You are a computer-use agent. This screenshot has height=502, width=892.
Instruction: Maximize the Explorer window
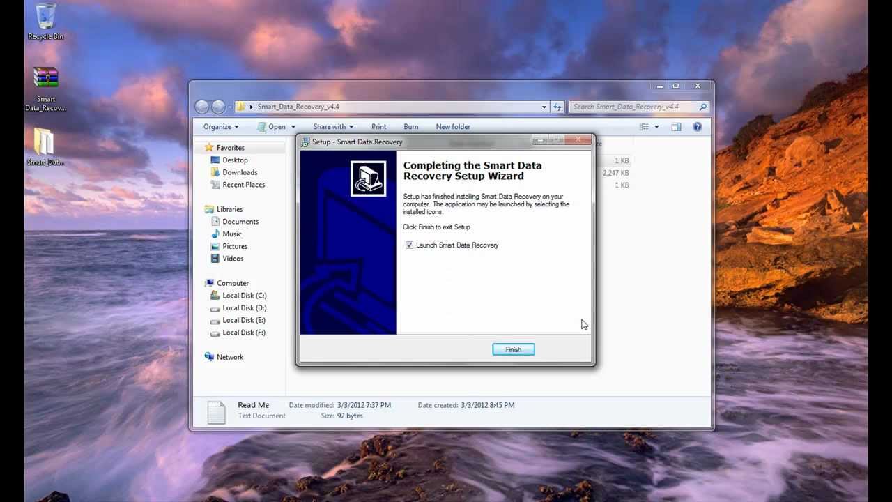click(675, 86)
